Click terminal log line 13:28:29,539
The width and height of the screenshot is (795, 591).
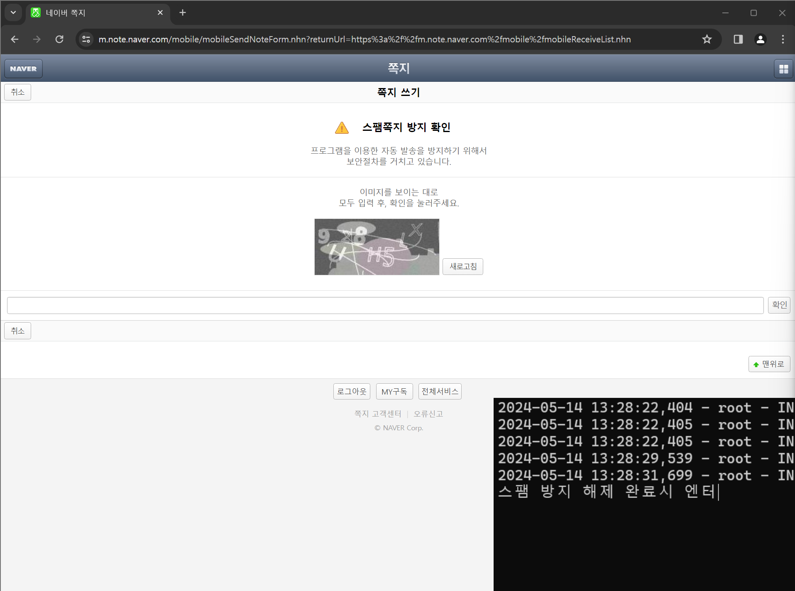[x=646, y=458]
